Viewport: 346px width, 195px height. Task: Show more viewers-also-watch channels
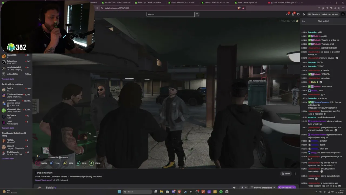point(8,158)
